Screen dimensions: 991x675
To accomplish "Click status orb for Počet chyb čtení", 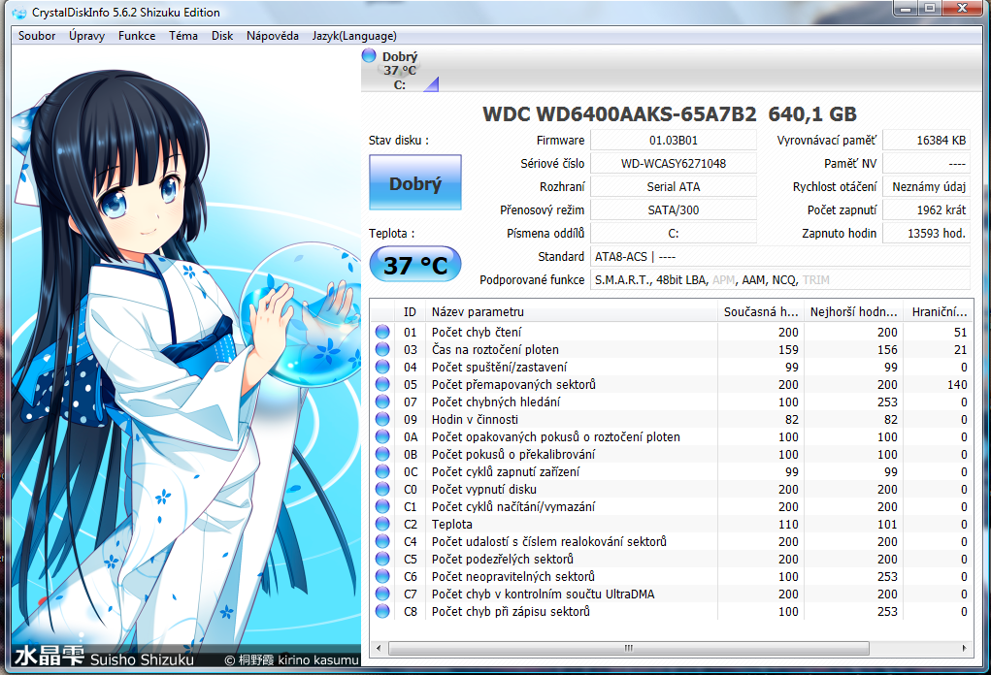I will click(x=382, y=332).
